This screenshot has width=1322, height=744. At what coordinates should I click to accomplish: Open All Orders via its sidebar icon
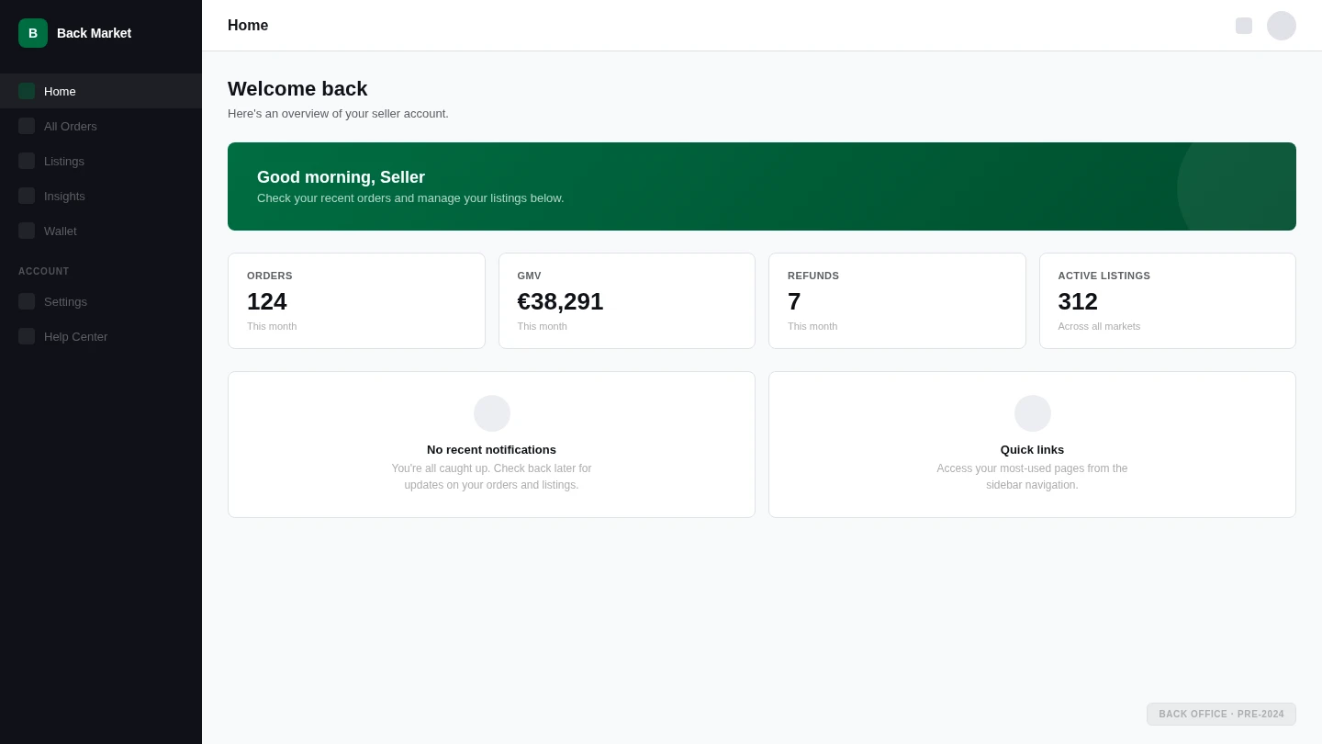click(27, 126)
